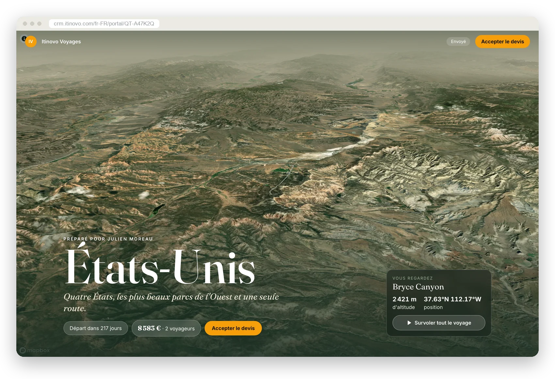555x379 pixels.
Task: Click the Bryce Canyon location heading
Action: pyautogui.click(x=418, y=287)
